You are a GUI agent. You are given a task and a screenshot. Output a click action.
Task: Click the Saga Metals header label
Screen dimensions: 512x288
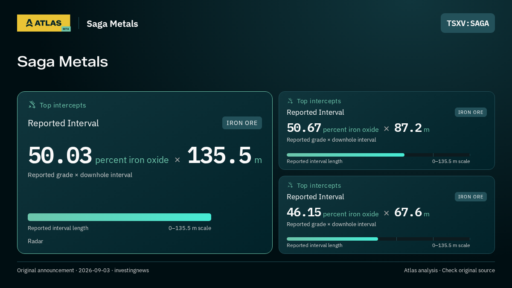click(x=112, y=23)
